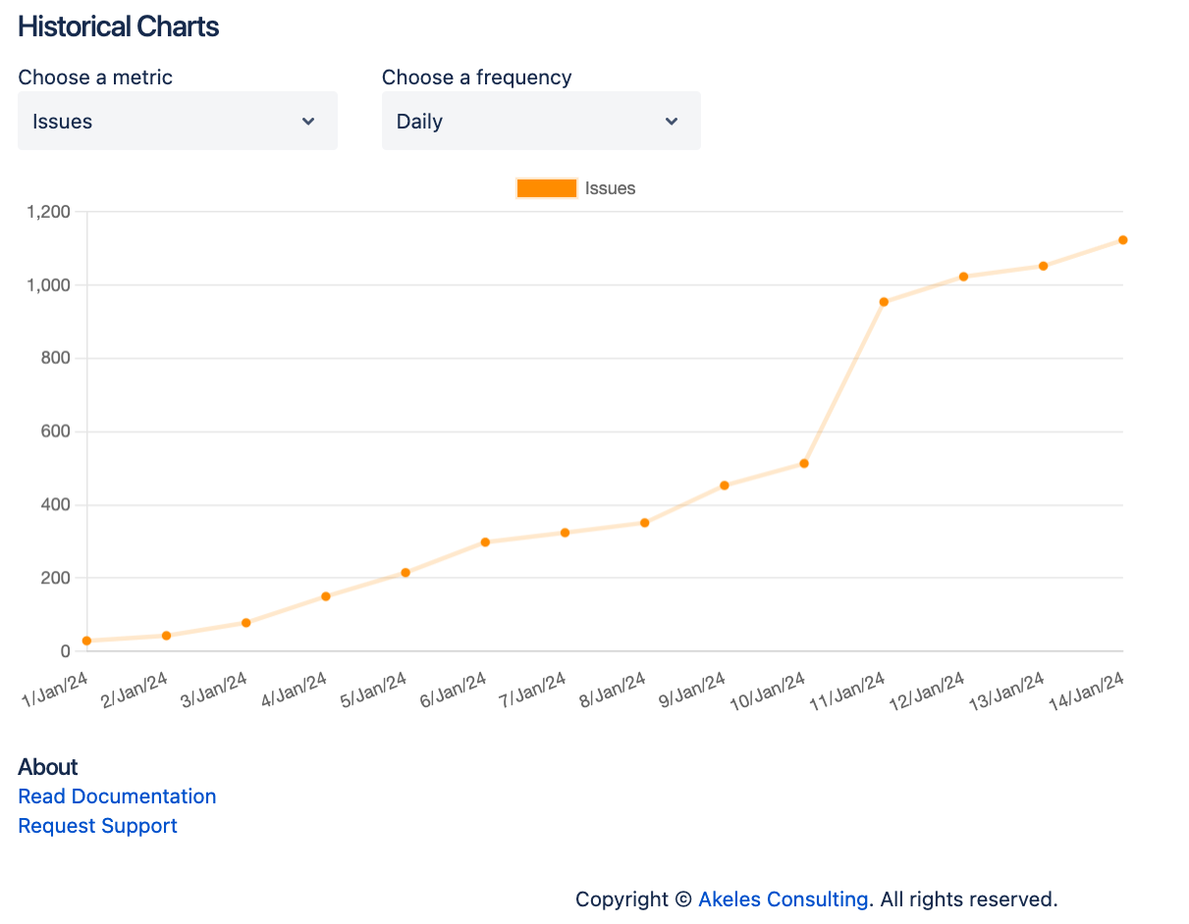Open the Read Documentation link
This screenshot has height=924, width=1189.
(x=117, y=796)
